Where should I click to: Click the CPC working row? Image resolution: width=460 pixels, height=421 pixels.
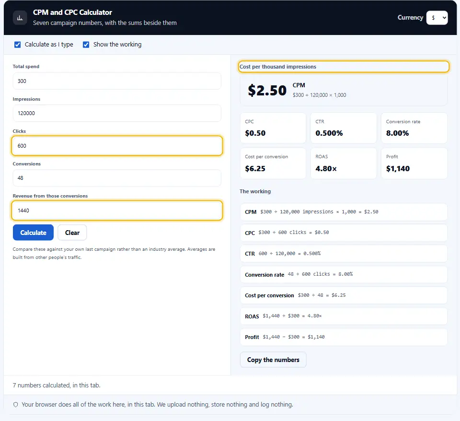tap(344, 233)
